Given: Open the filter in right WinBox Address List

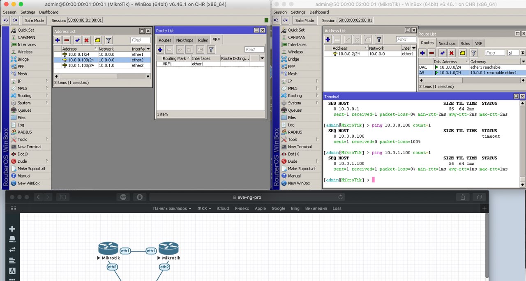Looking at the screenshot, I should tap(379, 39).
